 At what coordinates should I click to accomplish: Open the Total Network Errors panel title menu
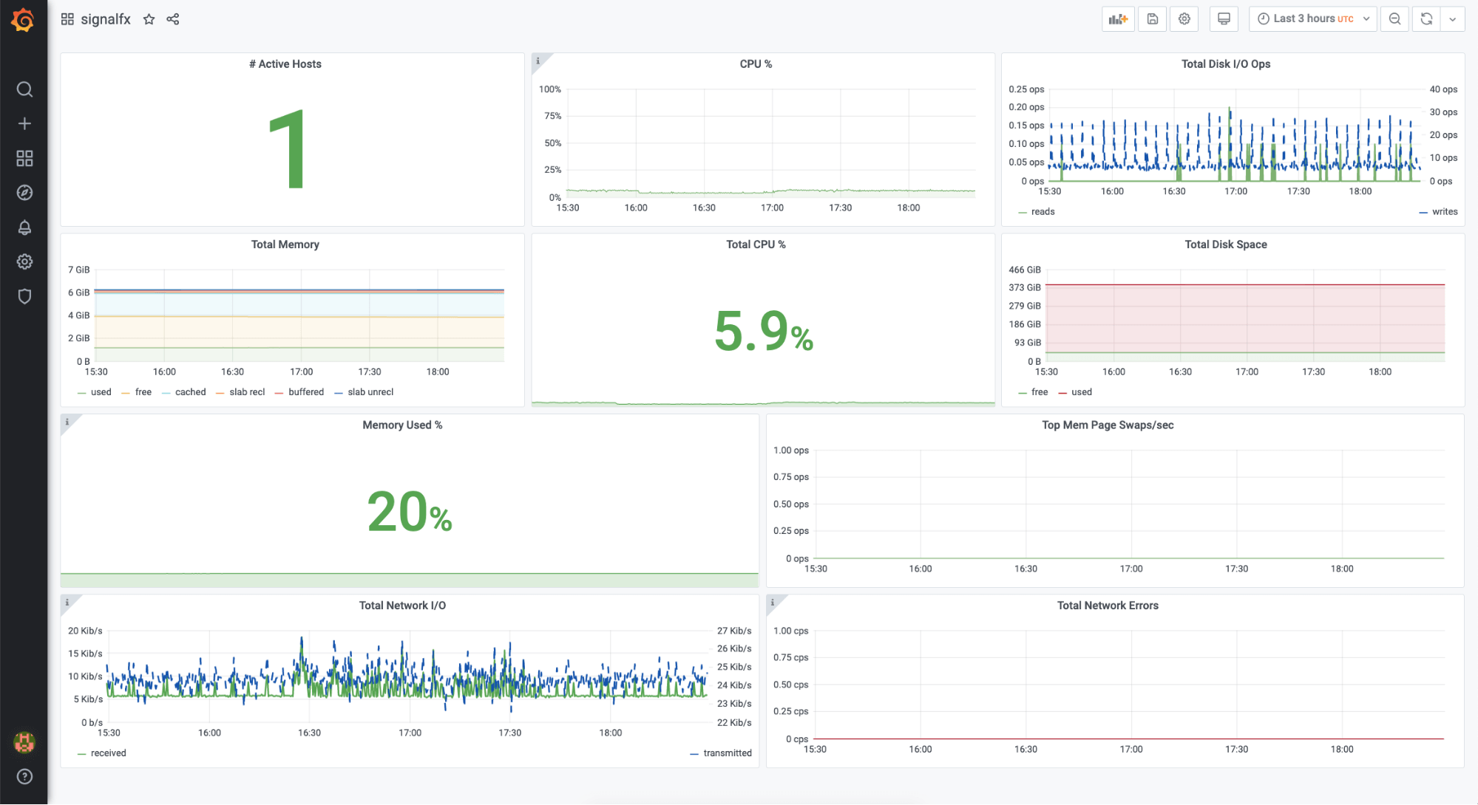coord(1107,606)
